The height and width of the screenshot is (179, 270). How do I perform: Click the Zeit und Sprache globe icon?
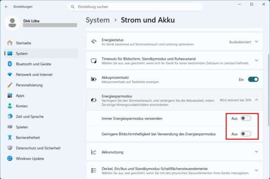(10, 116)
